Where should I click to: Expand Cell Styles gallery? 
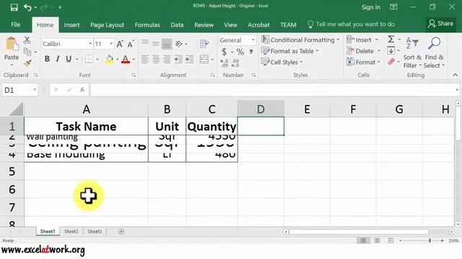click(282, 63)
